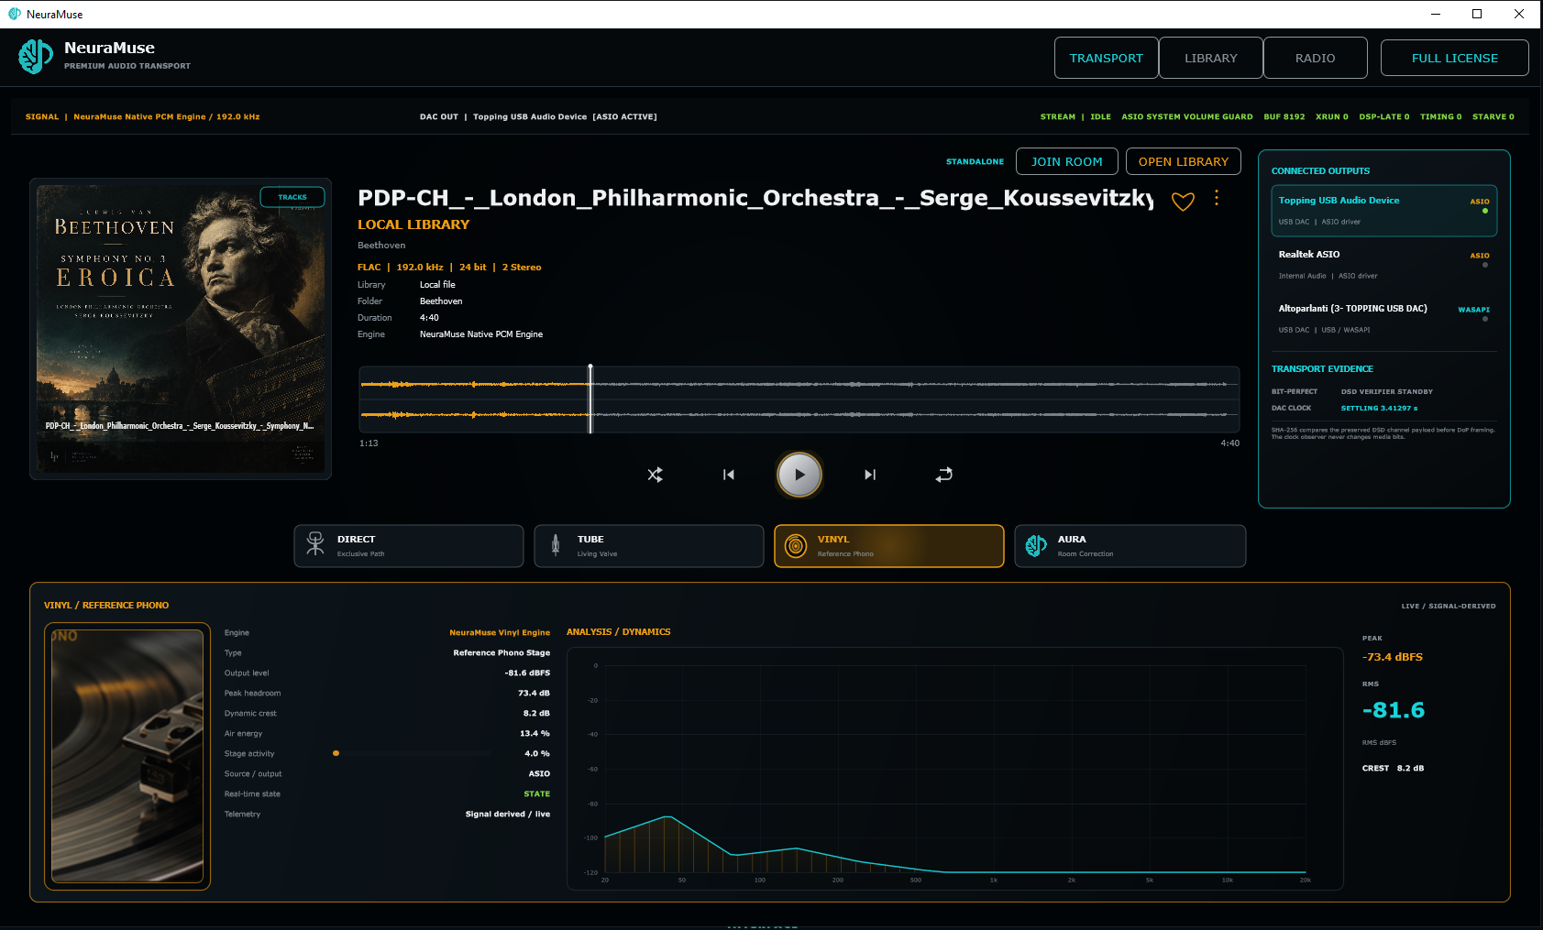1543x930 pixels.
Task: Click the AURA brain icon
Action: (x=1036, y=545)
